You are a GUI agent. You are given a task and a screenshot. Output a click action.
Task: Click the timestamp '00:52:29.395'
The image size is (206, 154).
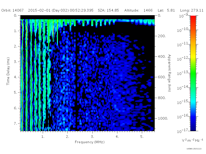tap(82, 10)
